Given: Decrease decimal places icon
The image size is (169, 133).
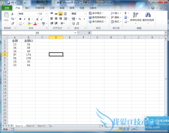Looking at the screenshot, I should pyautogui.click(x=78, y=23).
